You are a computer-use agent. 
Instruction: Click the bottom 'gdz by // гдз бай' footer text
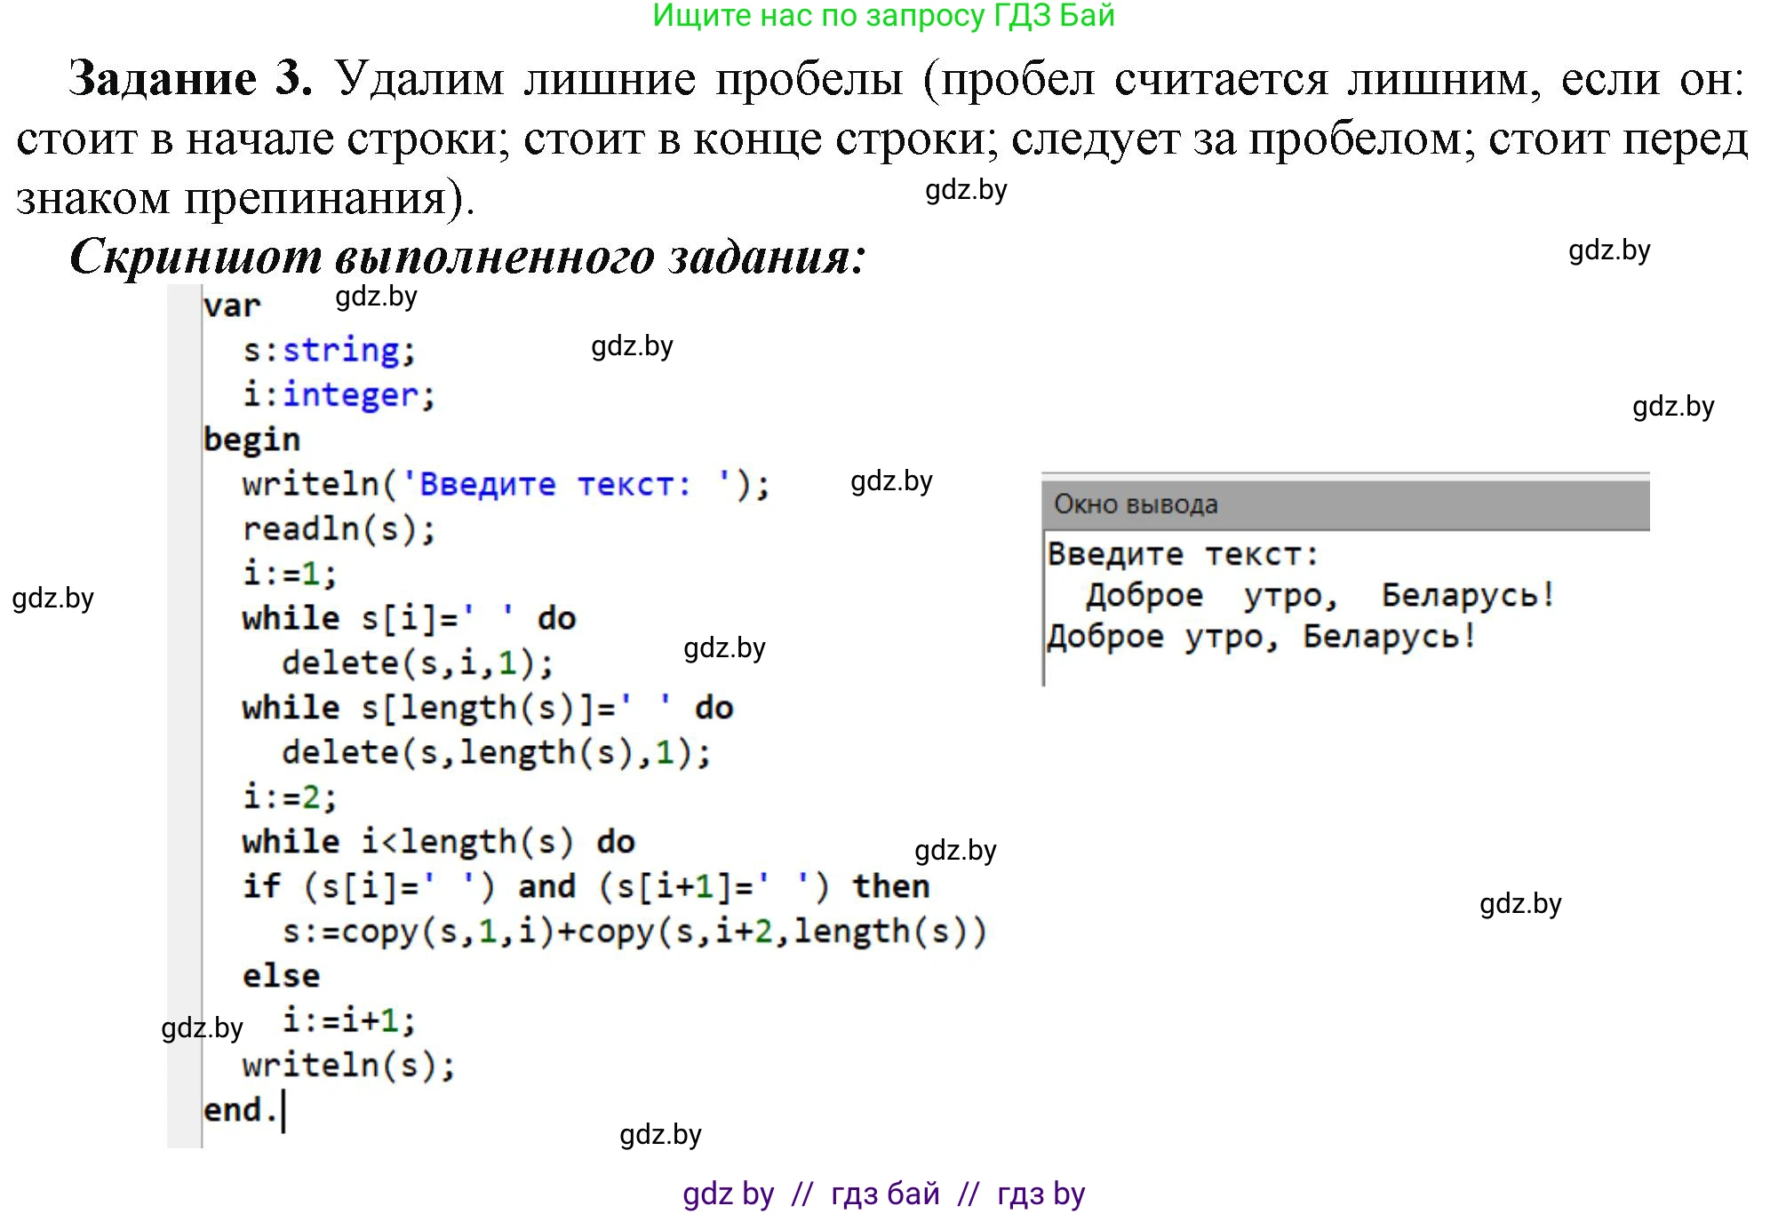883,1194
